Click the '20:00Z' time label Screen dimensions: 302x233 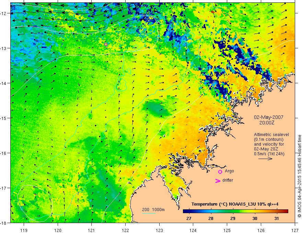pos(267,123)
